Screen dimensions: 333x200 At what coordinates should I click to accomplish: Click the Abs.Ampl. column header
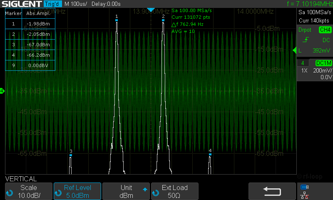point(38,13)
